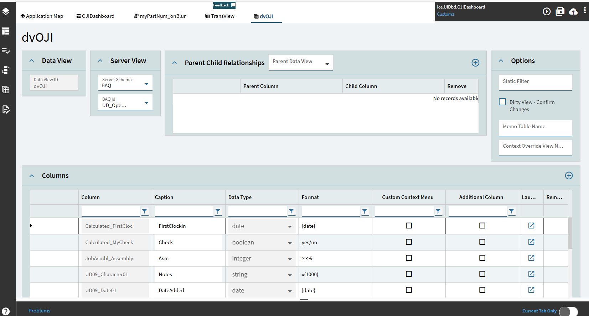Viewport: 589px width, 316px height.
Task: Add a parent child relationship row
Action: [475, 63]
